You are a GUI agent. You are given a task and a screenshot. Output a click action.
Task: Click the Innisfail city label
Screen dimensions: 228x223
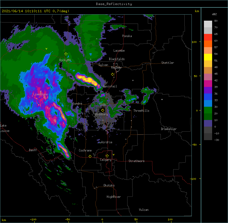[x=110, y=86]
